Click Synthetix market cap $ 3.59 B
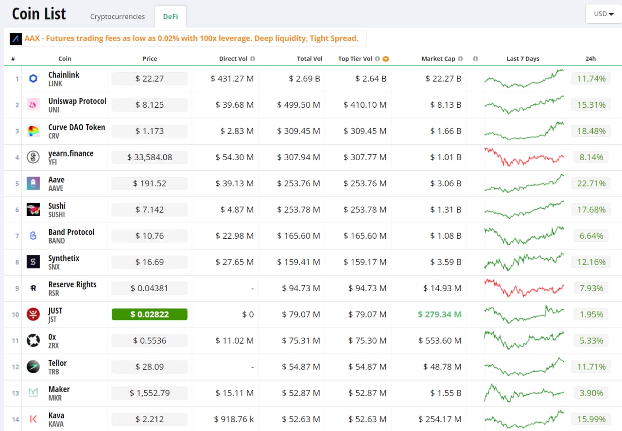Image resolution: width=622 pixels, height=431 pixels. pyautogui.click(x=446, y=262)
